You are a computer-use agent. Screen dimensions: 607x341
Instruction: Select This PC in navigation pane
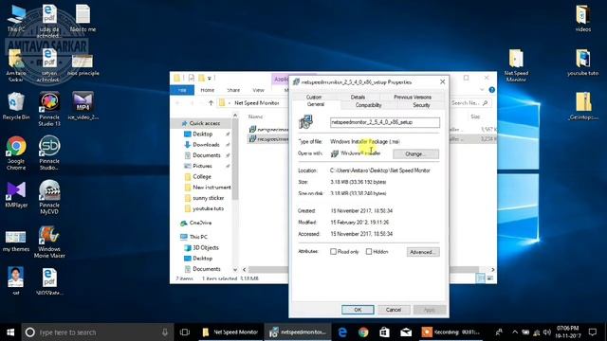[x=198, y=237]
